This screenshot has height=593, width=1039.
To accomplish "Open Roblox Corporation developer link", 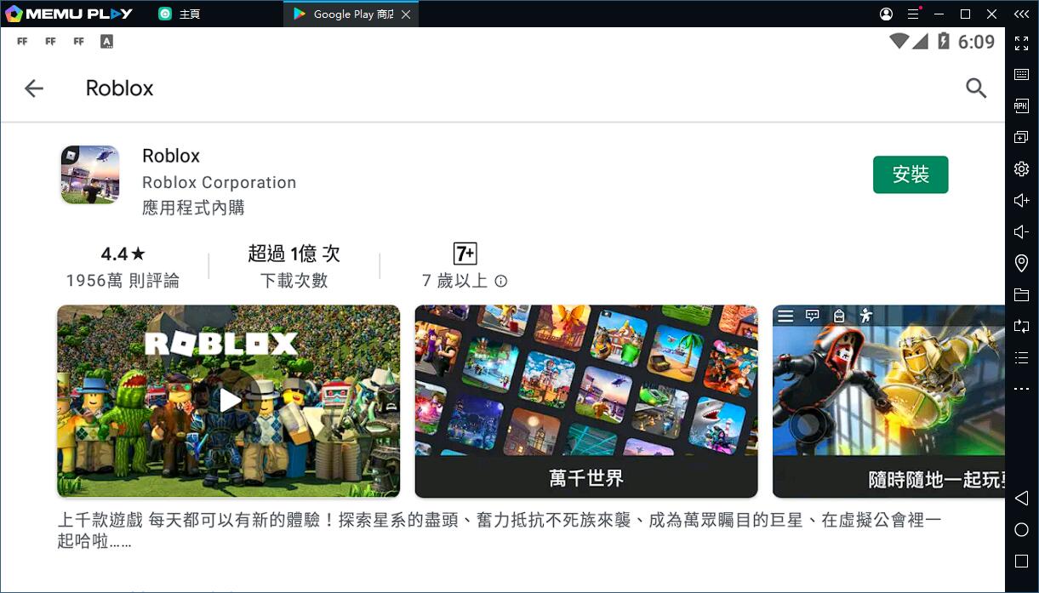I will click(x=219, y=182).
